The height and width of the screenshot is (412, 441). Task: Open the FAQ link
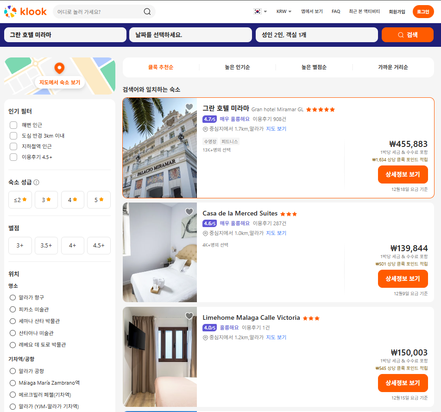336,12
